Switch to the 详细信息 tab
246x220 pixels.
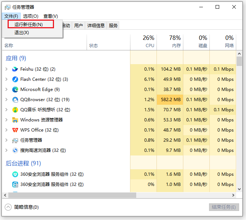click(96, 25)
